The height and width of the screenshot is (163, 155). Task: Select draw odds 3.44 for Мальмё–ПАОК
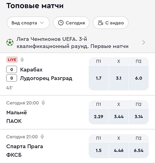119,116
